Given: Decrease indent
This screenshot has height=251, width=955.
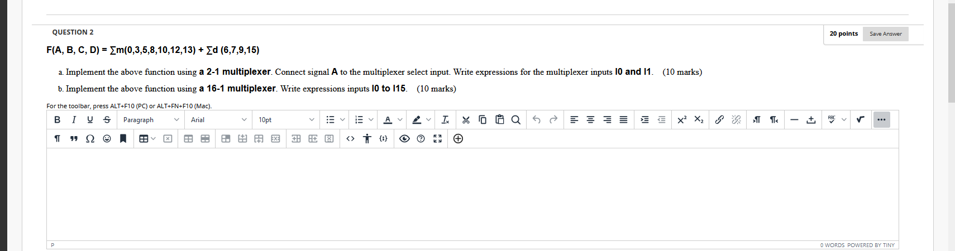Looking at the screenshot, I should (661, 119).
